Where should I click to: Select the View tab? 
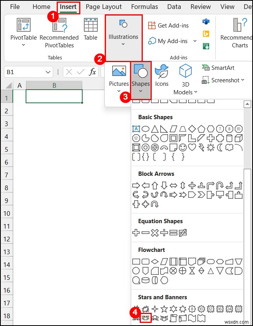point(227,7)
